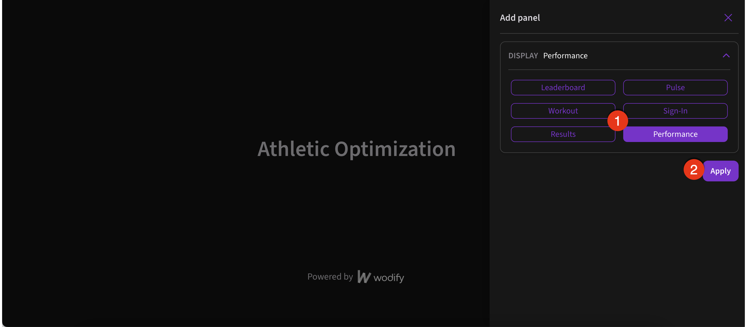Click the red number 1 badge
Screen dimensions: 749x327
617,120
